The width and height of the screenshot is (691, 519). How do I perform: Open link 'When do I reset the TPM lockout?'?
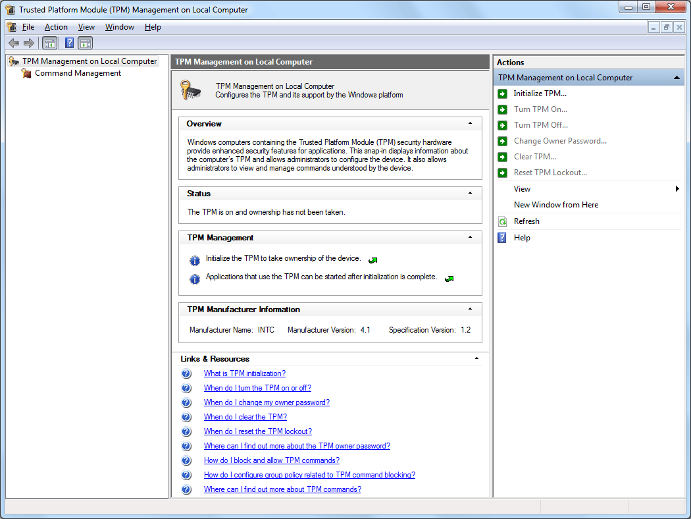pos(258,431)
